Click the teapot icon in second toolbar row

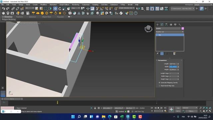pos(3,13)
